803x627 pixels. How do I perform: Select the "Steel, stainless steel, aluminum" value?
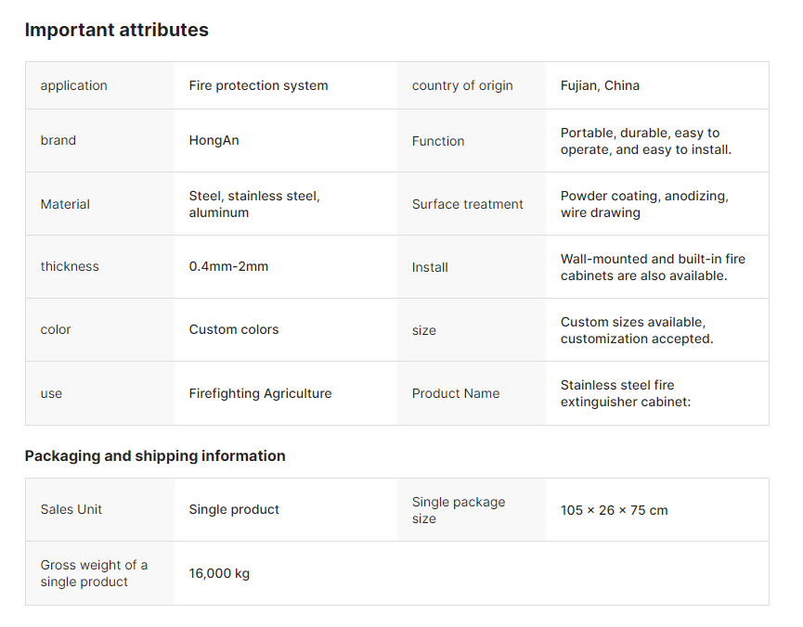click(x=253, y=204)
